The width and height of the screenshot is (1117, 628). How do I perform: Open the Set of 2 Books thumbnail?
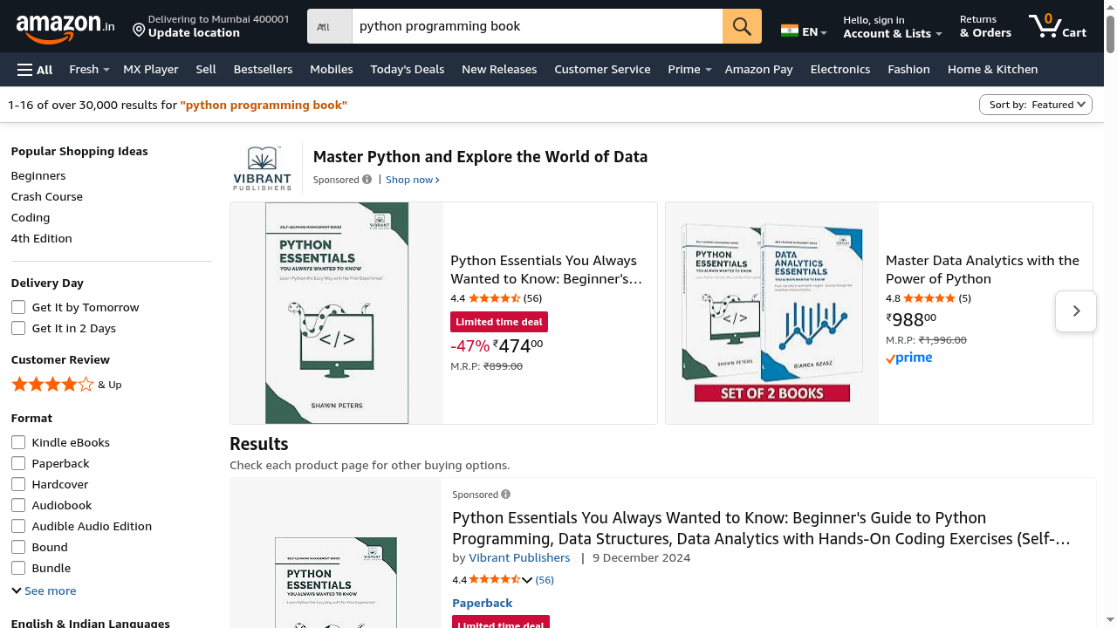pos(772,313)
